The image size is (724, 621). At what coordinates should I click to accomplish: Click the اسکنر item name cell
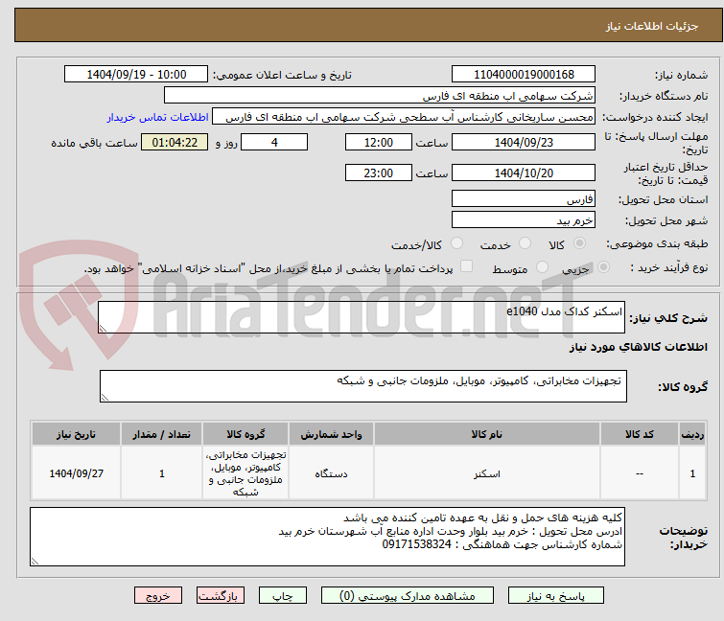[487, 473]
